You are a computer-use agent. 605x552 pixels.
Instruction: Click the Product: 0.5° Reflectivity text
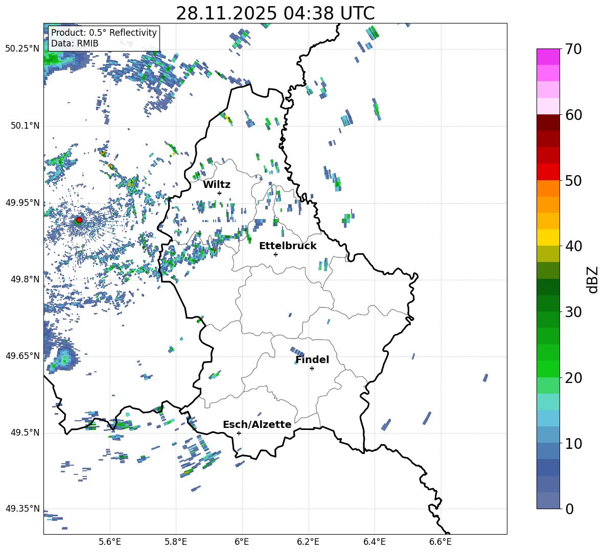click(104, 32)
